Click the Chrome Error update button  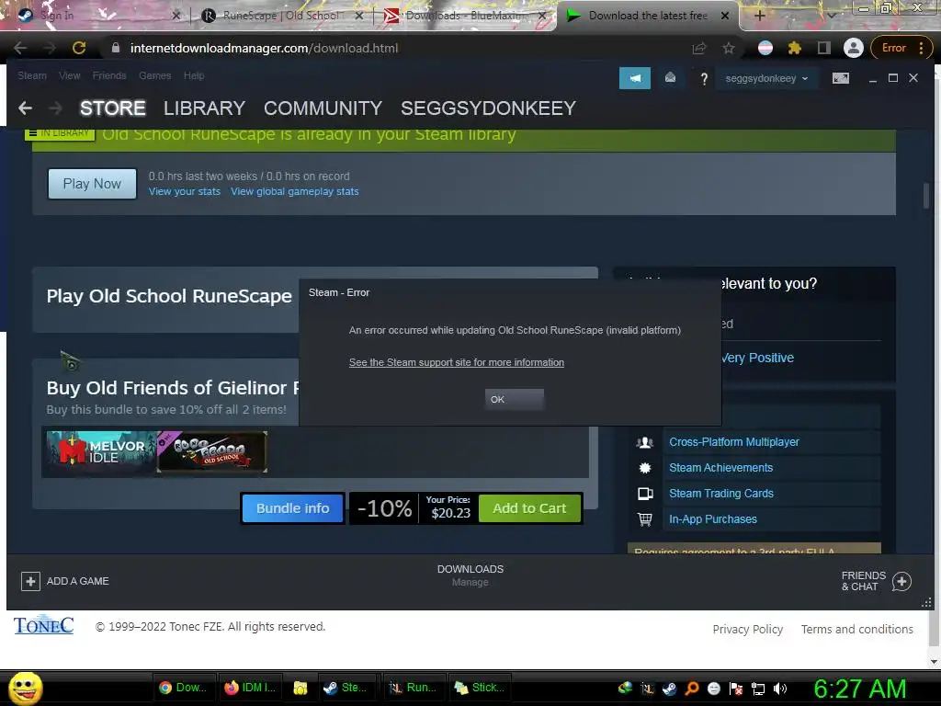click(901, 48)
